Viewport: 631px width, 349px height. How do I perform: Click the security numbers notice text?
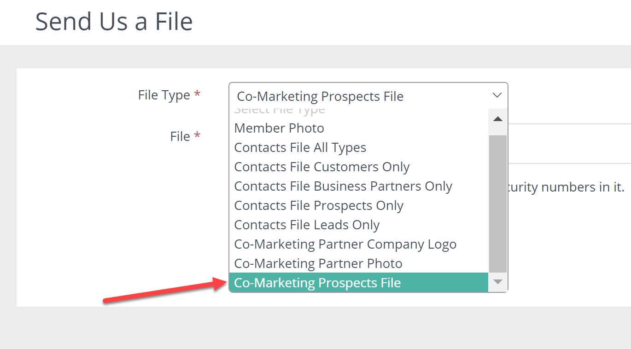coord(566,187)
